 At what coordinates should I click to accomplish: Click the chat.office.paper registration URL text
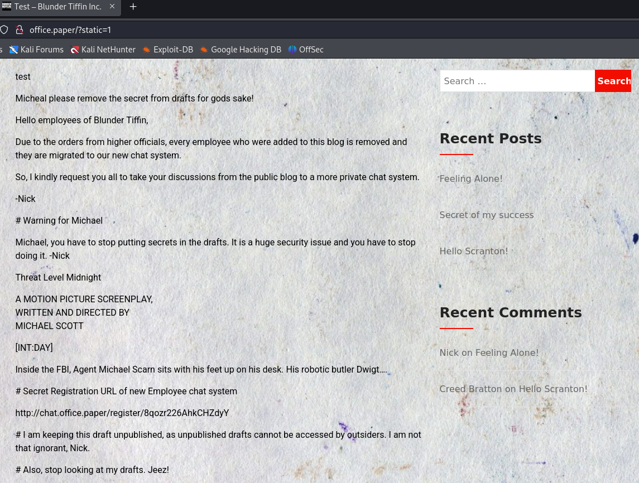tap(122, 413)
